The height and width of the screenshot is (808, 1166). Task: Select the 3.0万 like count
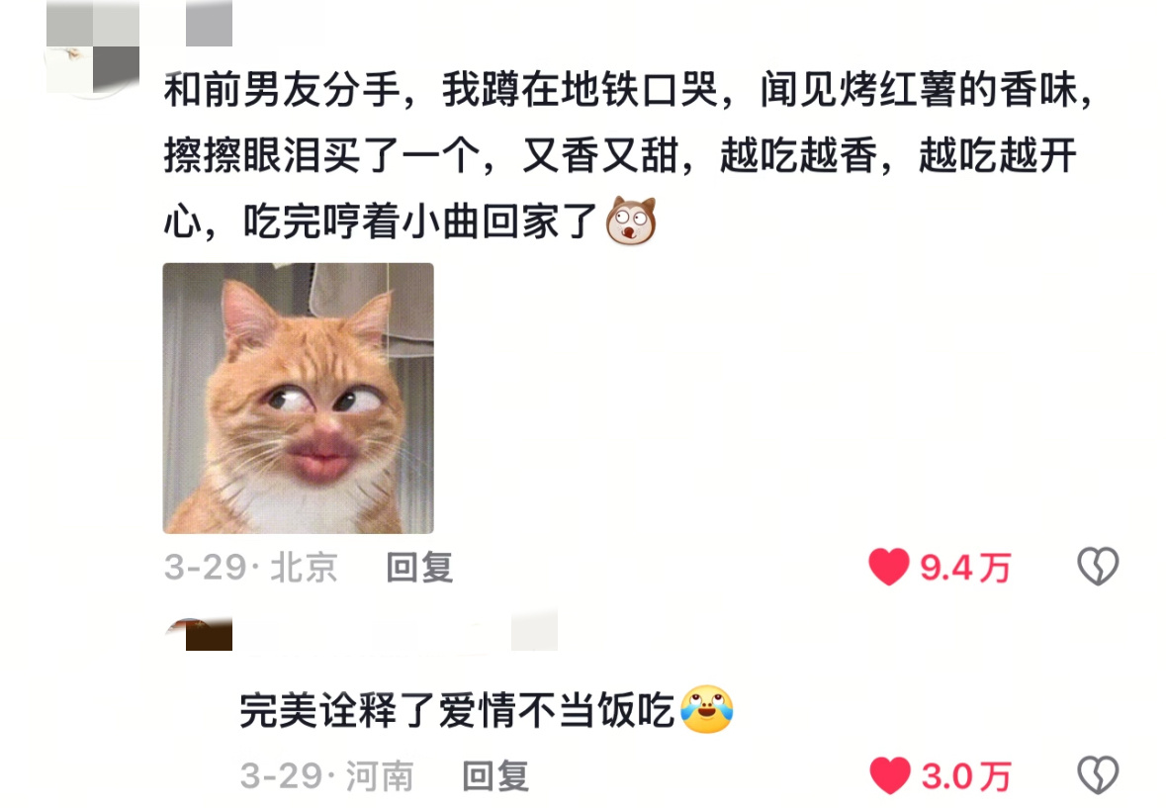(x=966, y=776)
